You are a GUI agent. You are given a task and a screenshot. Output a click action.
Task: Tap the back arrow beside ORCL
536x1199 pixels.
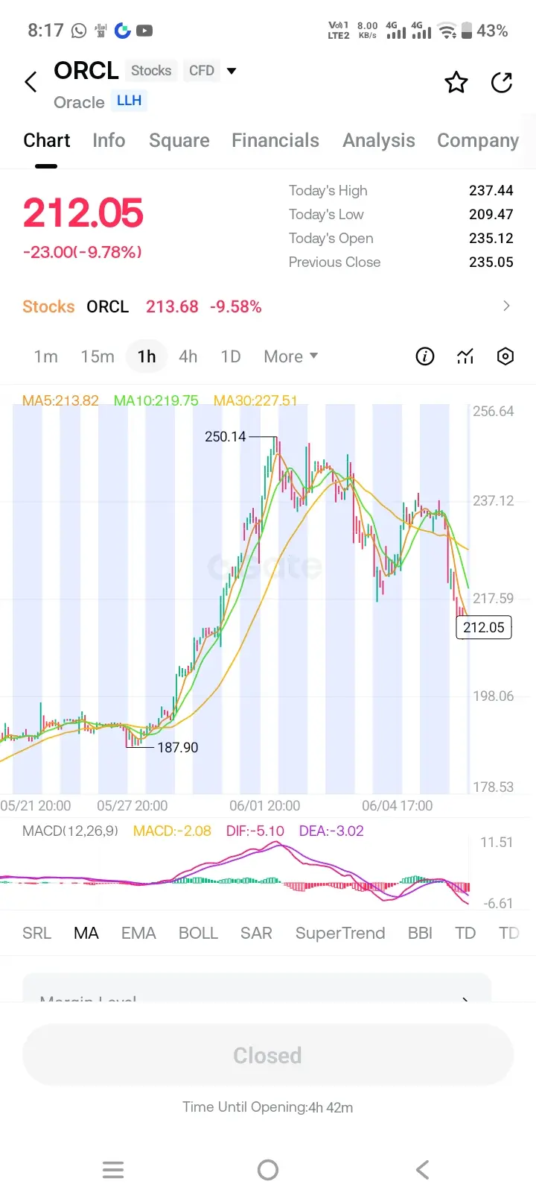tap(31, 82)
